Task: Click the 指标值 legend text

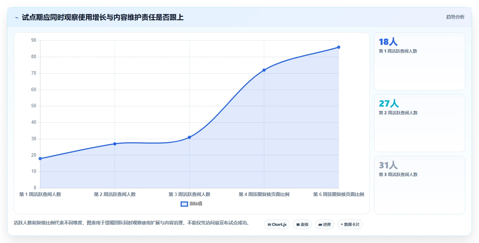Action: point(196,204)
